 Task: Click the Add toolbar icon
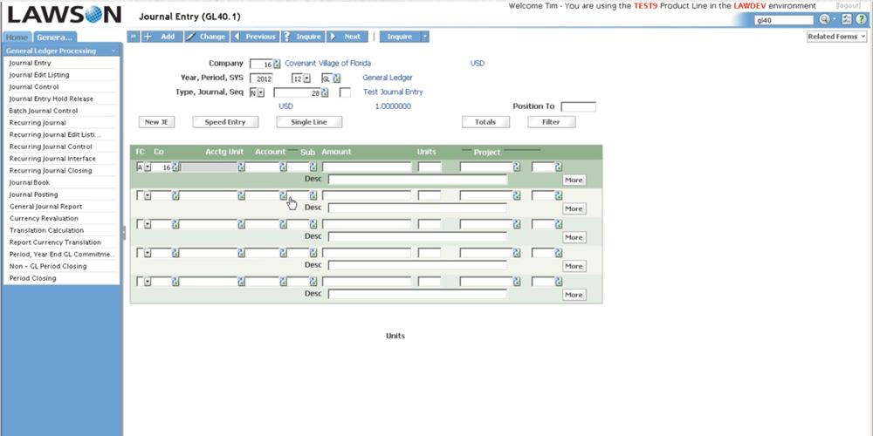[158, 37]
